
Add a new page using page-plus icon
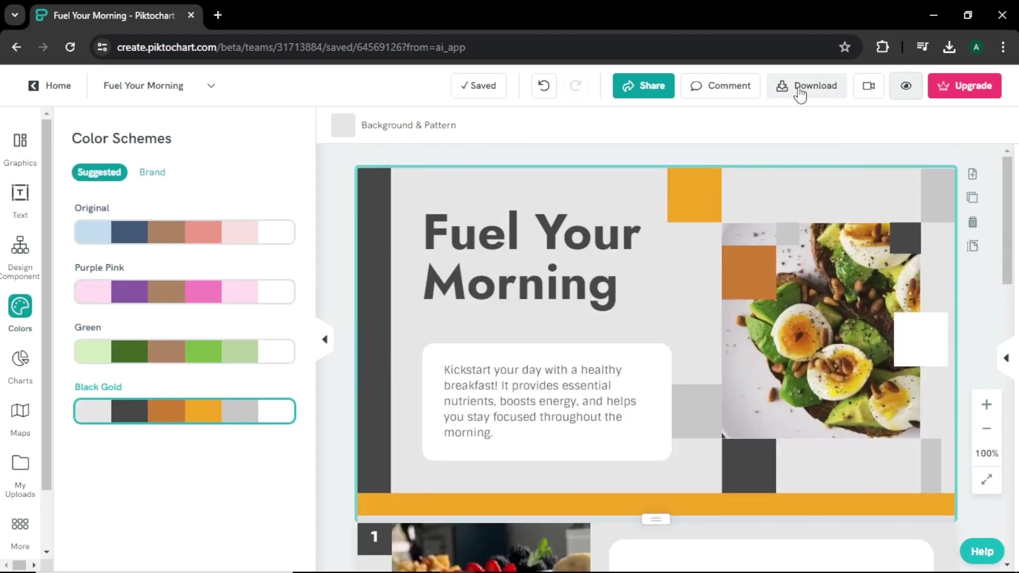[972, 174]
